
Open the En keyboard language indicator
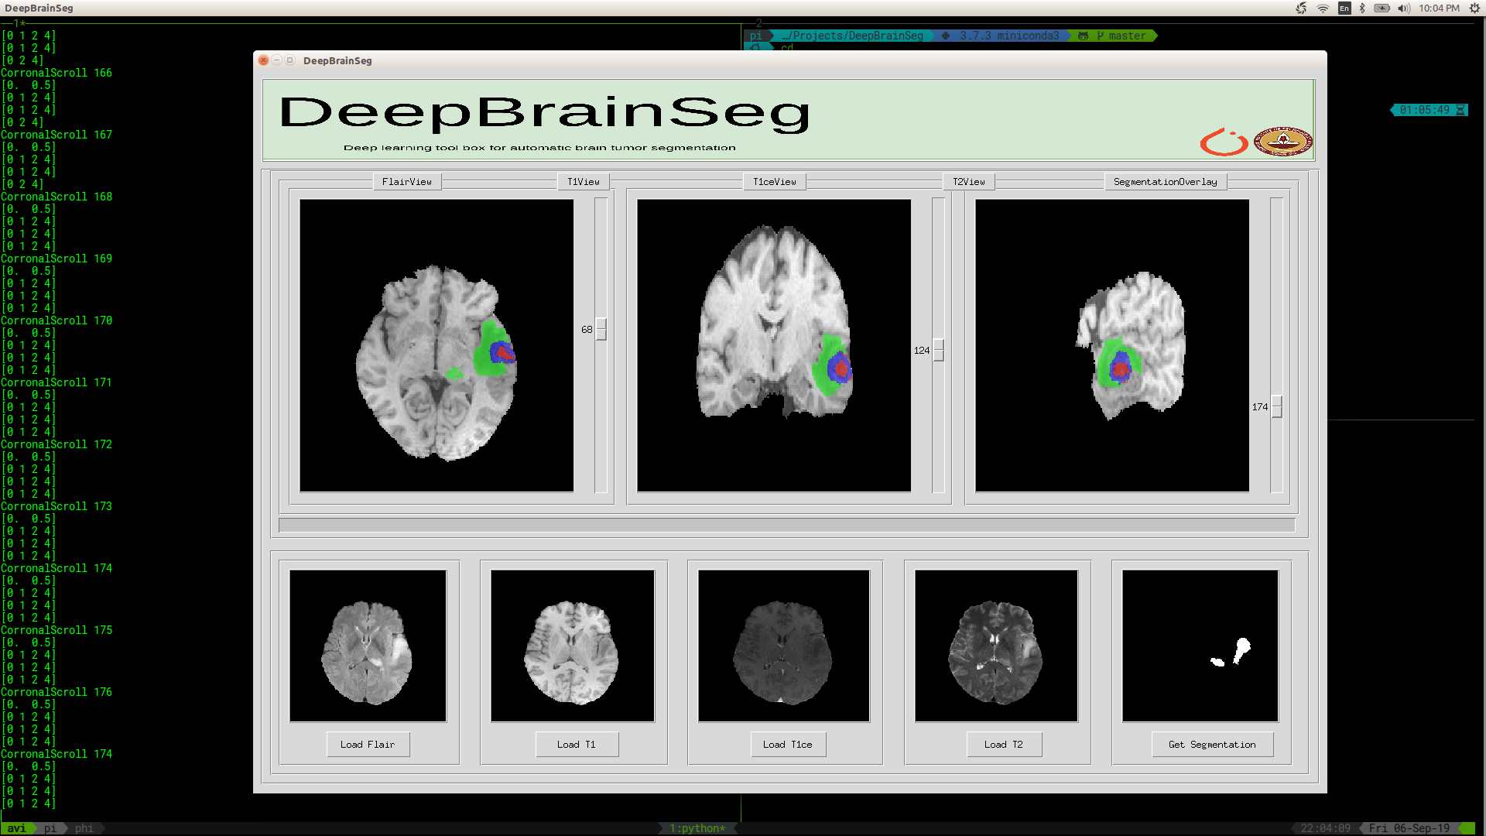coord(1344,9)
